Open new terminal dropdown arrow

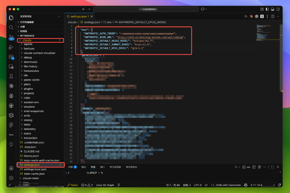239,167
